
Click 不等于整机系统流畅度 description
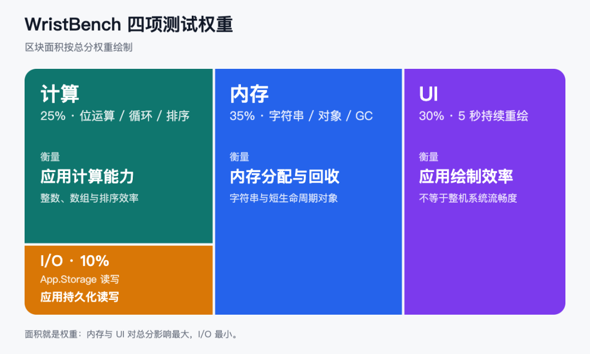pos(468,198)
